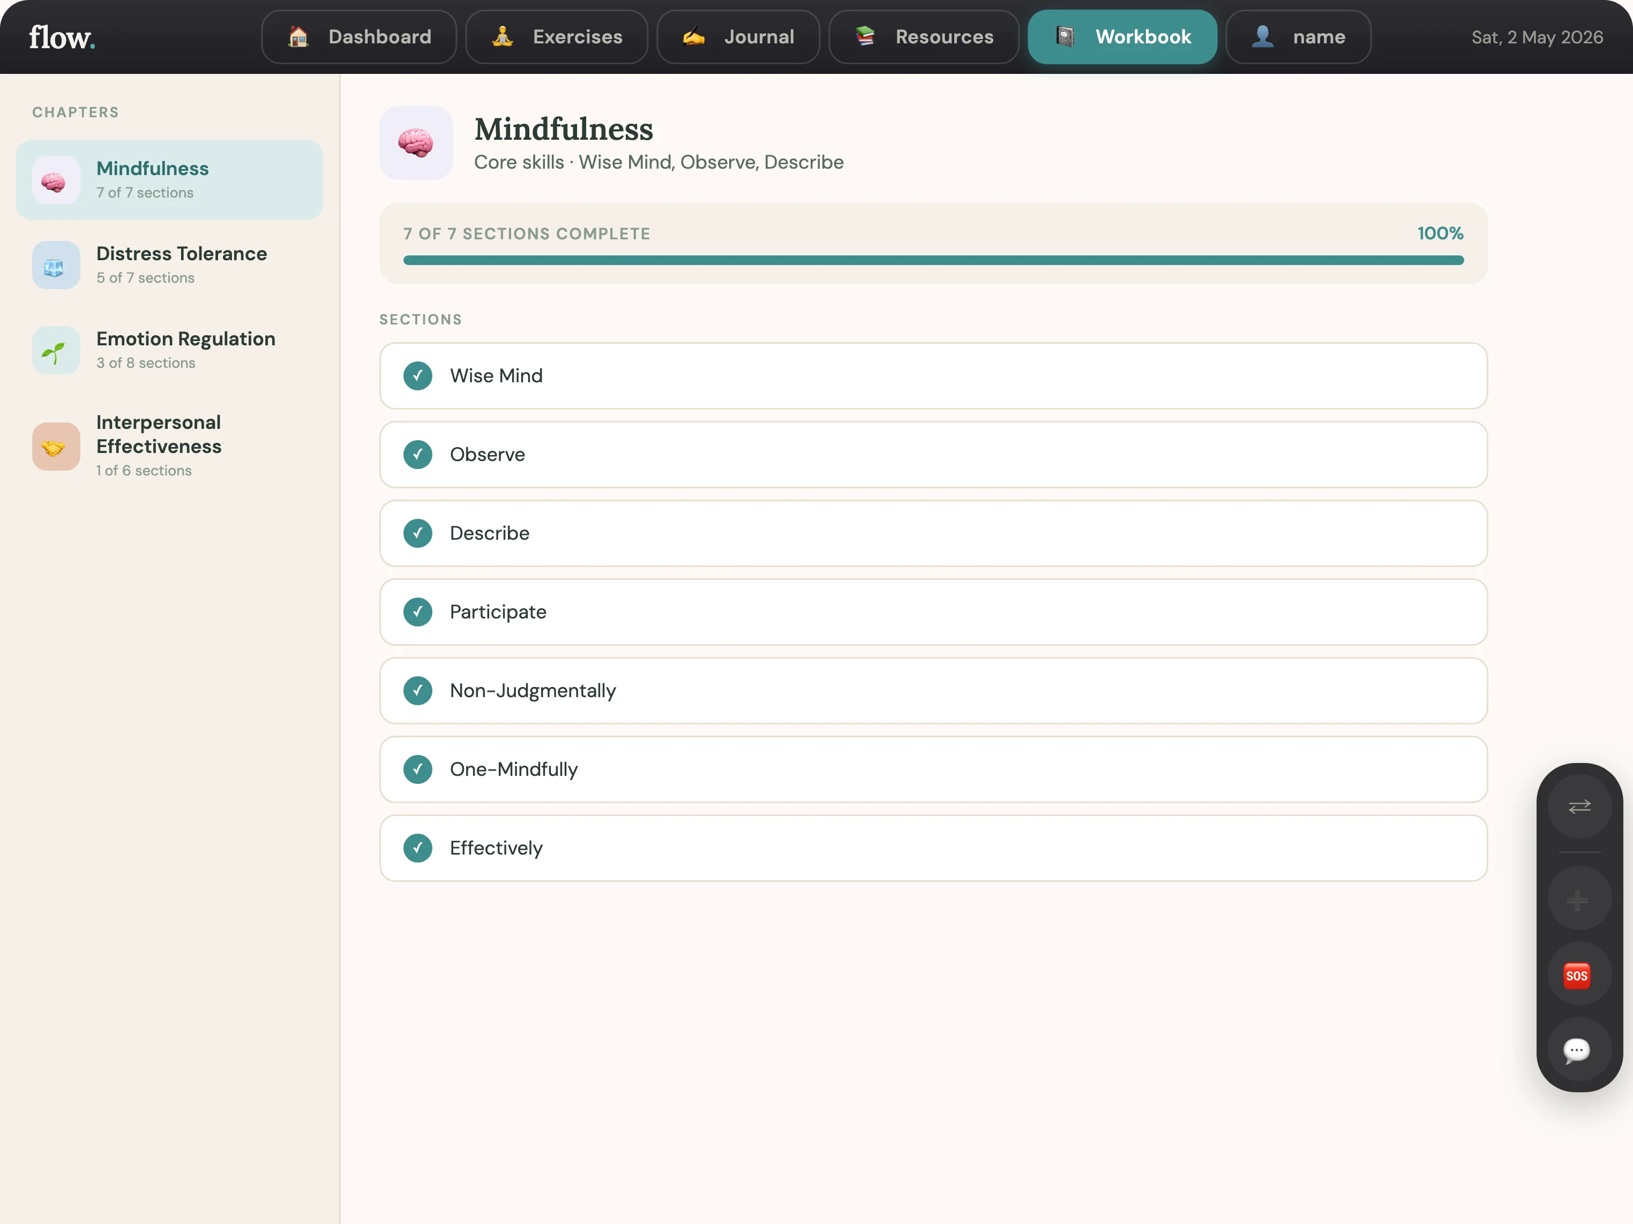Open the Participate section
Screen dimensions: 1633x1224
pos(933,611)
